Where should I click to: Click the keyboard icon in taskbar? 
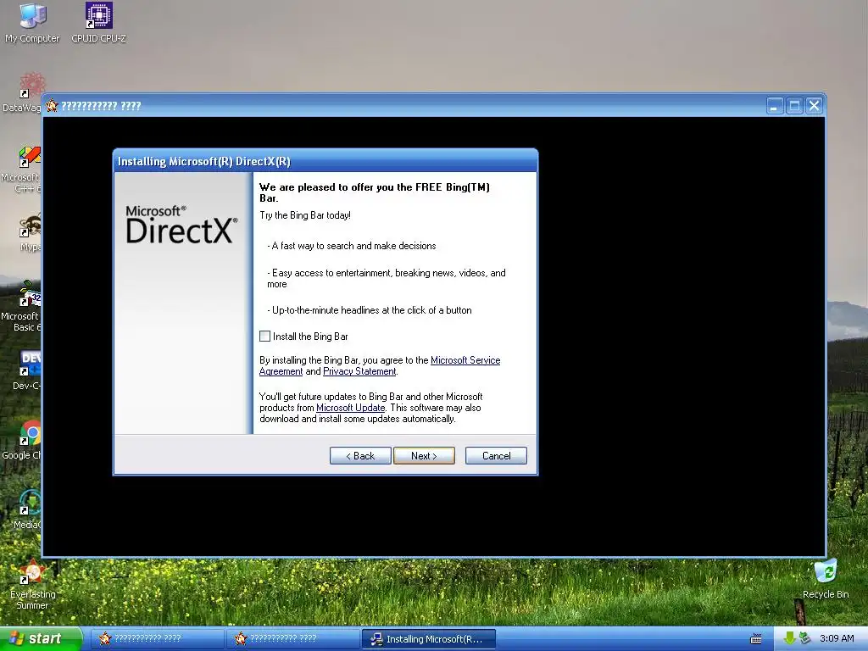[x=755, y=639]
